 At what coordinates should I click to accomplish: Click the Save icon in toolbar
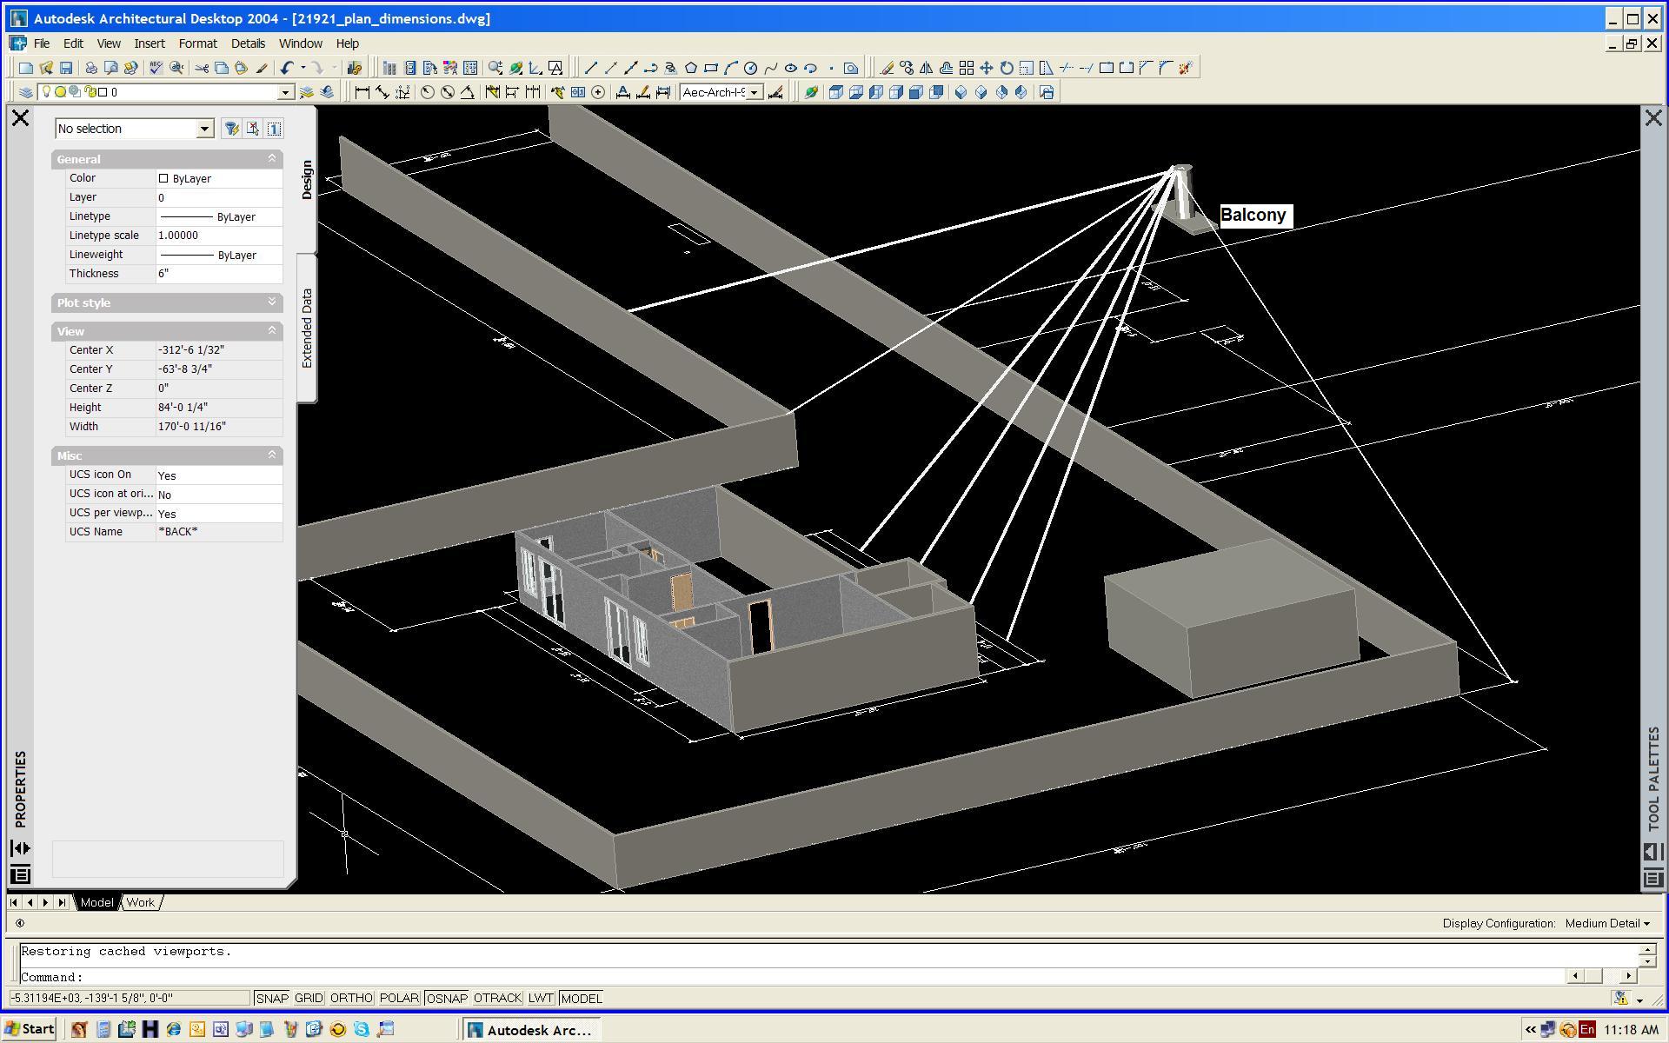coord(66,68)
